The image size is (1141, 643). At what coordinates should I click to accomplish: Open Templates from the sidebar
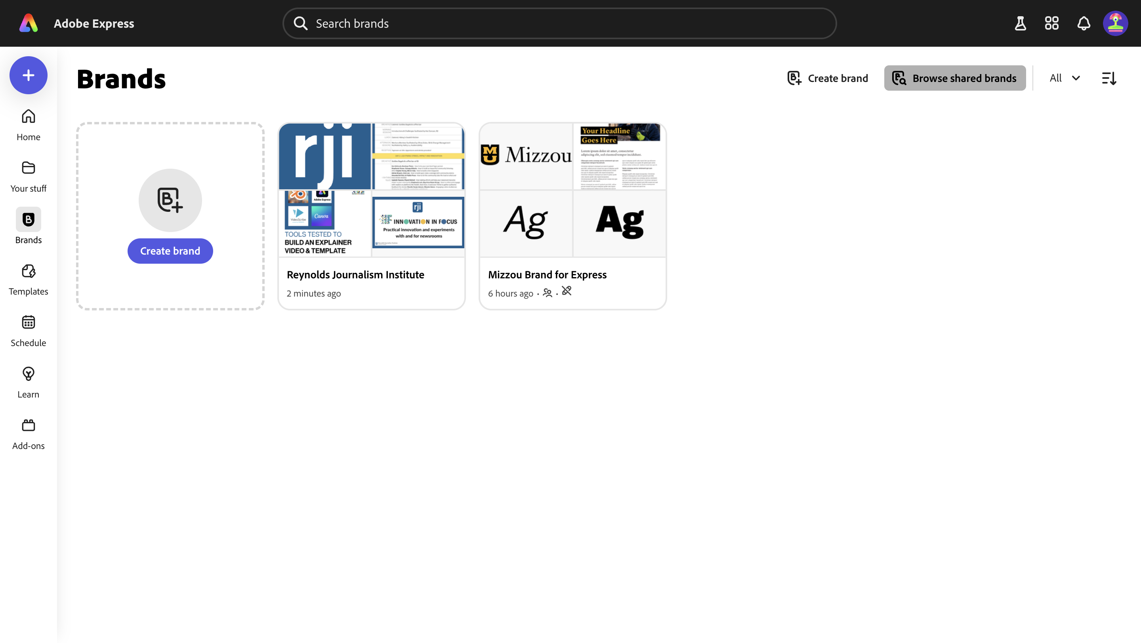coord(28,280)
